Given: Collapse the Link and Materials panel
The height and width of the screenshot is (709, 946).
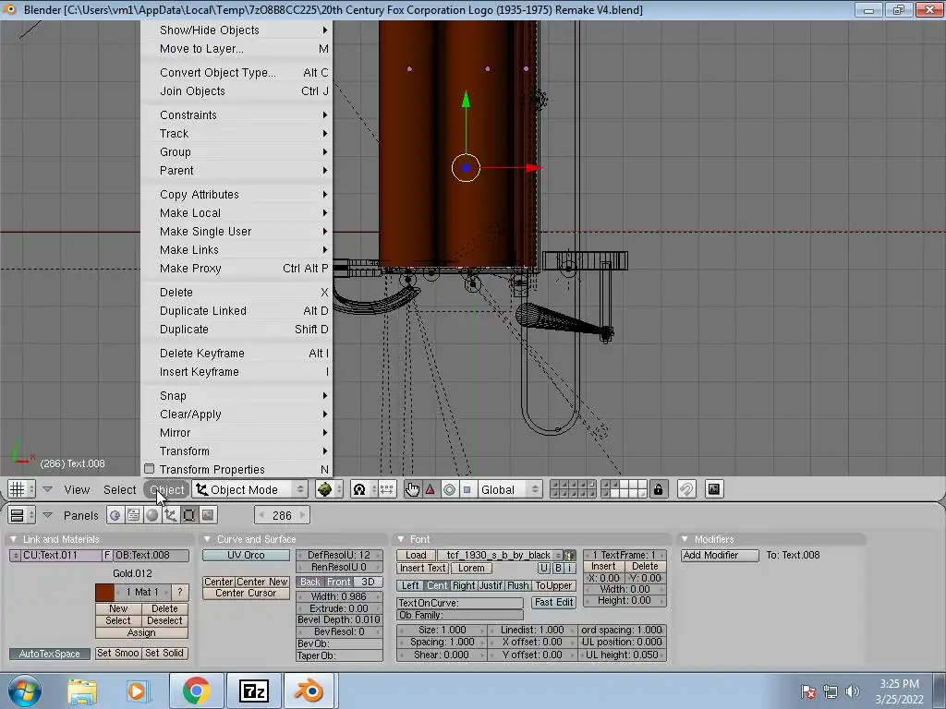Looking at the screenshot, I should point(14,539).
